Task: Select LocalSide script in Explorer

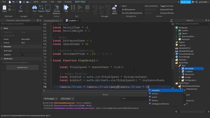Action: pos(189,71)
